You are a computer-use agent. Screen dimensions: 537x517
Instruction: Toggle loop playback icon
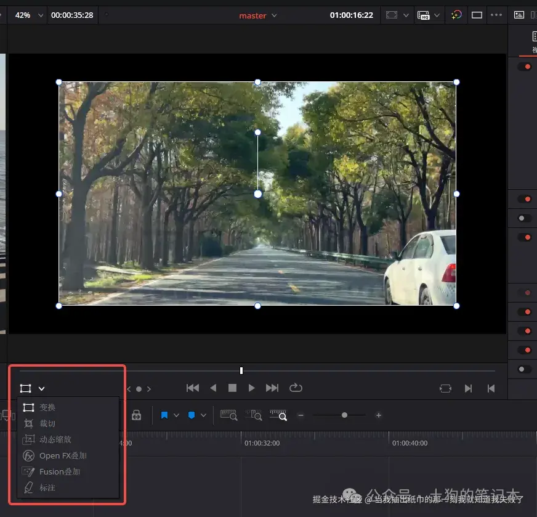296,388
